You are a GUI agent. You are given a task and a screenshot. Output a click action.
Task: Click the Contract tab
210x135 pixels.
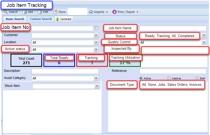pyautogui.click(x=64, y=19)
